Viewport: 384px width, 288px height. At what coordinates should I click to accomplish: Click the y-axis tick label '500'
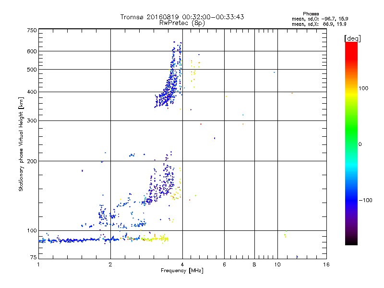tap(32, 70)
